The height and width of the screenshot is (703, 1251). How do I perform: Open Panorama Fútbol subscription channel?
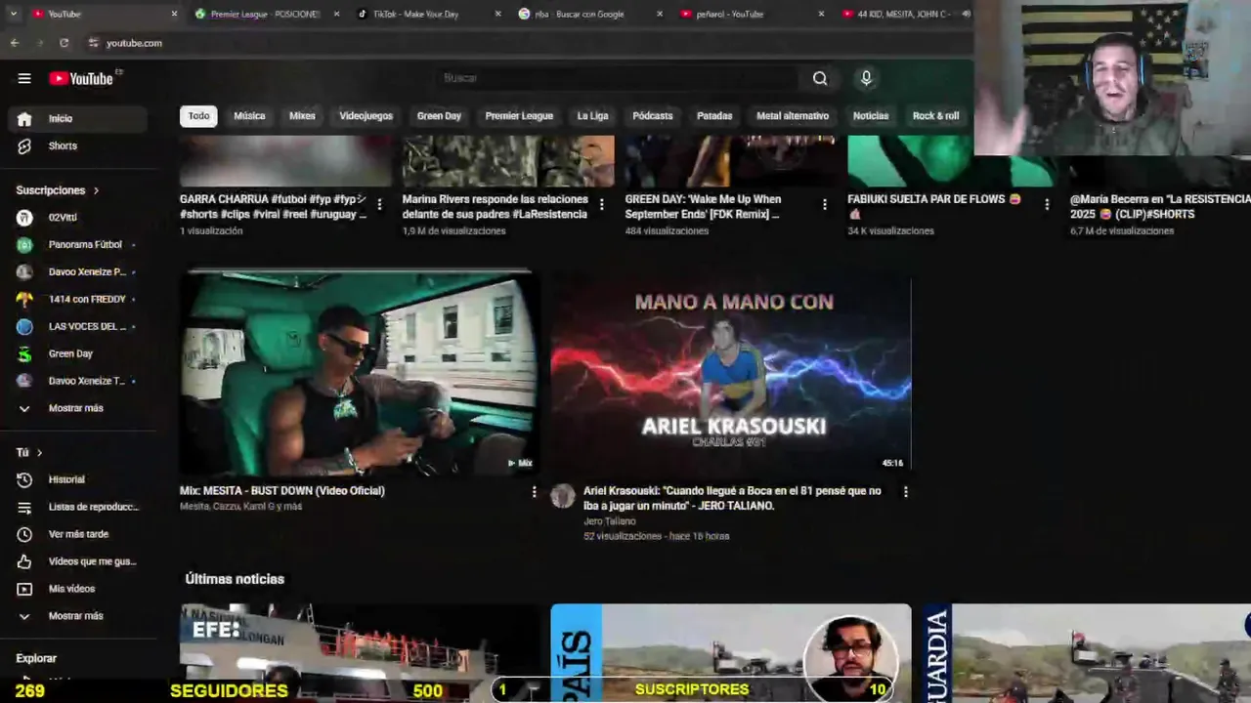pyautogui.click(x=78, y=245)
